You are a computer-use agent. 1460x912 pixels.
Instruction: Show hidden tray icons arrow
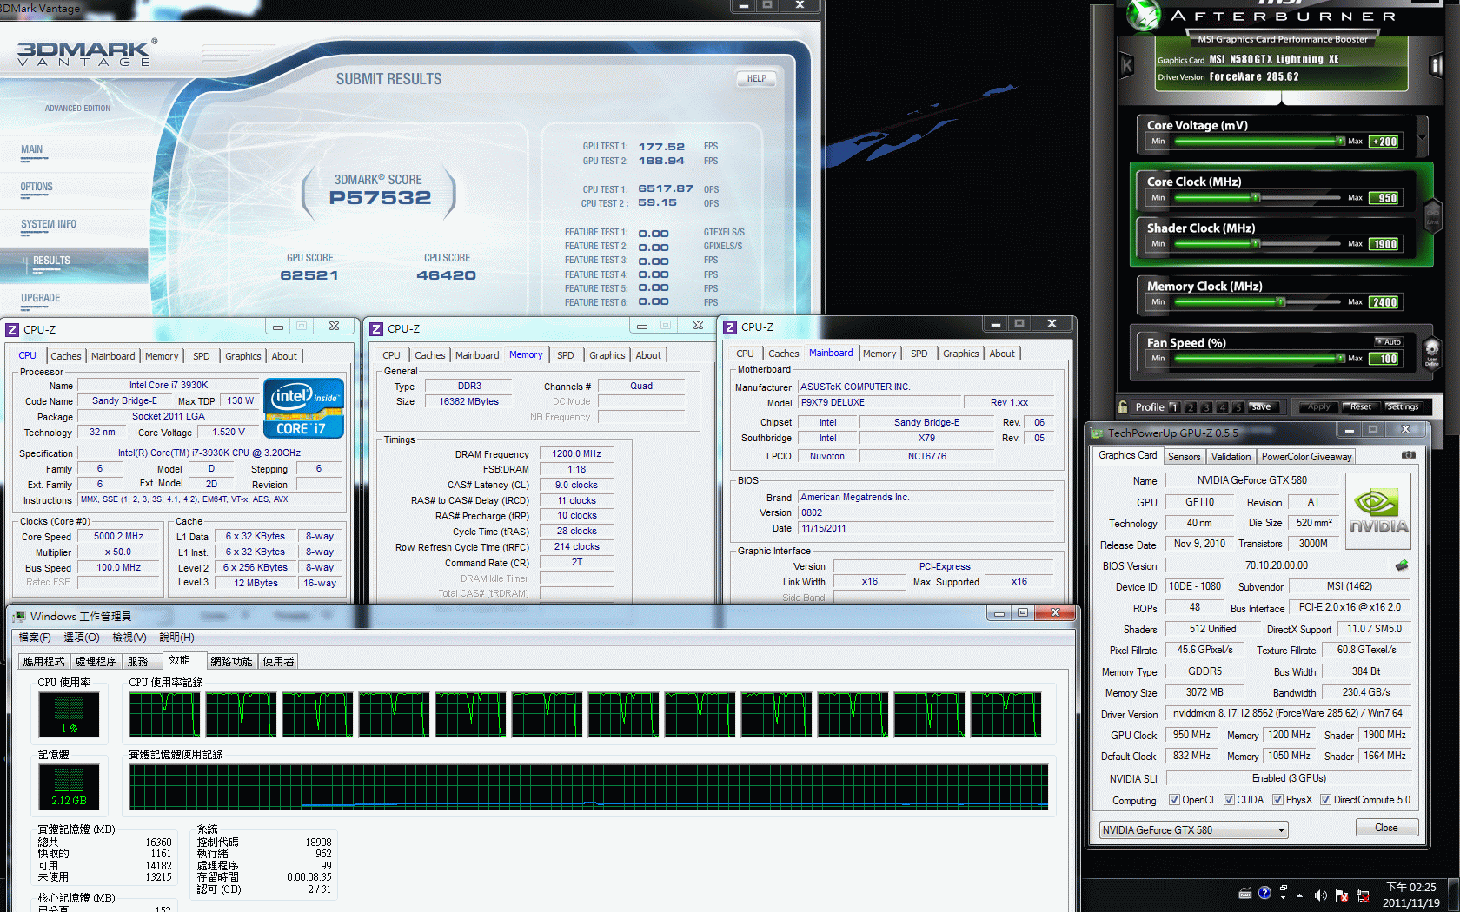1300,895
